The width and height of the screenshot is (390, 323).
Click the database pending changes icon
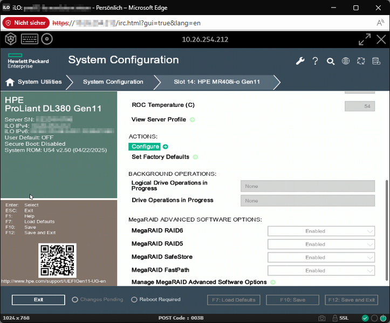[376, 61]
